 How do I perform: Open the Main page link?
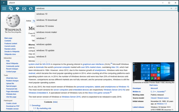click(x=8, y=38)
